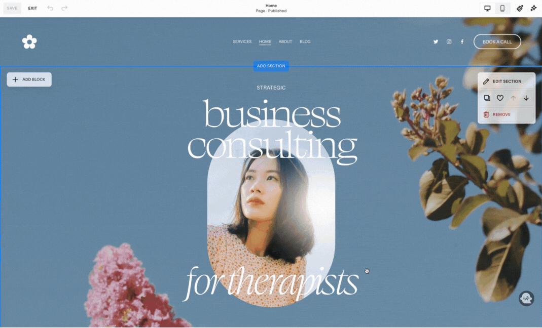Viewport: 542px width, 328px height.
Task: Switch to mobile preview view
Action: click(502, 8)
